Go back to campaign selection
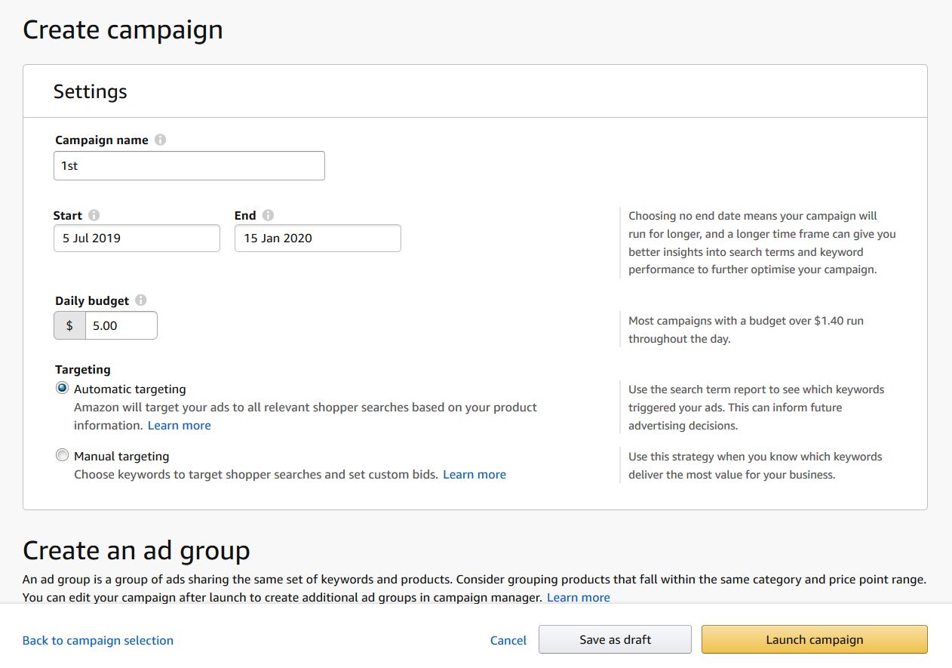Image resolution: width=952 pixels, height=668 pixels. click(x=98, y=640)
